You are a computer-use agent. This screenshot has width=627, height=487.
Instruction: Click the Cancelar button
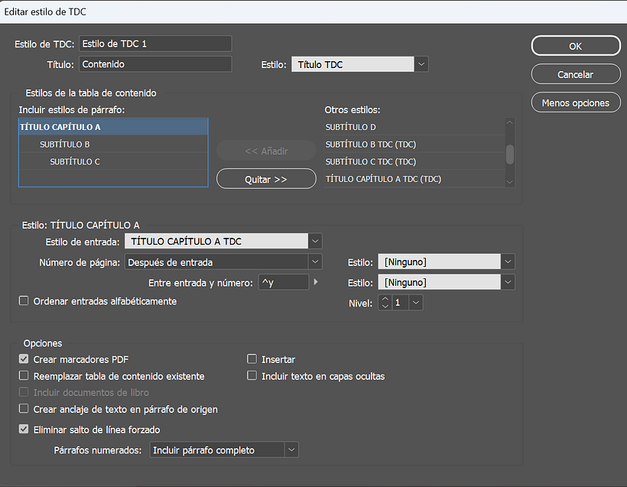[576, 74]
